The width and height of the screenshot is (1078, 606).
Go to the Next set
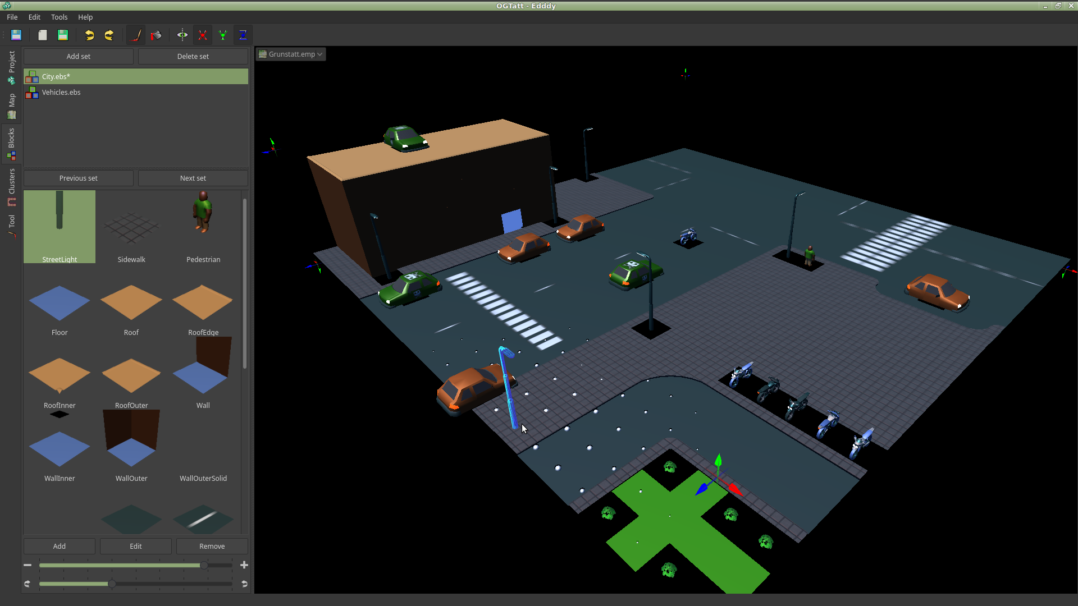click(193, 178)
